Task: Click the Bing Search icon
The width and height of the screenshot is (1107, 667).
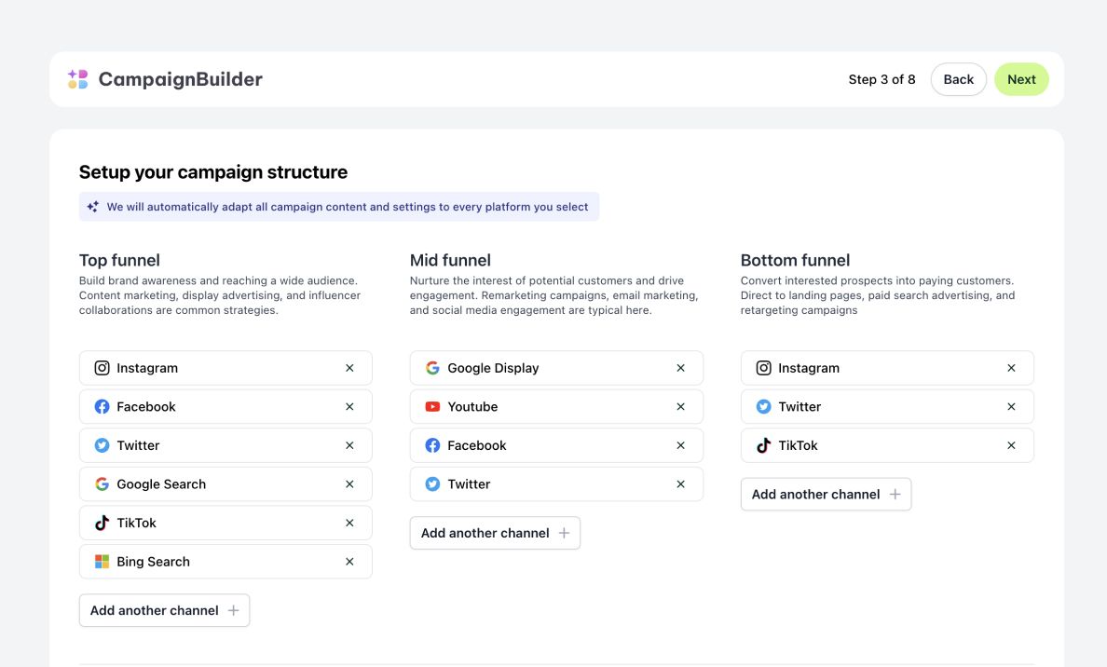Action: [x=102, y=561]
